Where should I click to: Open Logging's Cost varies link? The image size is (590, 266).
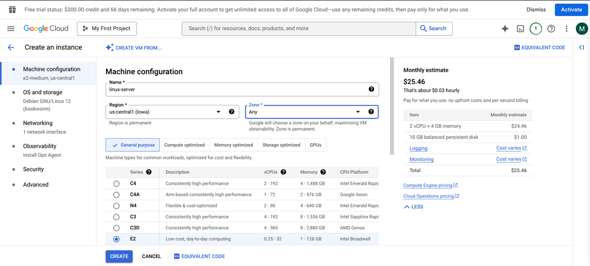coord(511,148)
